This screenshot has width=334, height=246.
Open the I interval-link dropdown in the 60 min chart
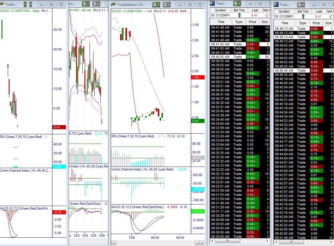pos(96,4)
